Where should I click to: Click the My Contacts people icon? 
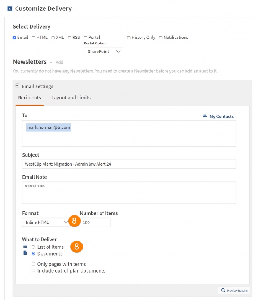(205, 116)
